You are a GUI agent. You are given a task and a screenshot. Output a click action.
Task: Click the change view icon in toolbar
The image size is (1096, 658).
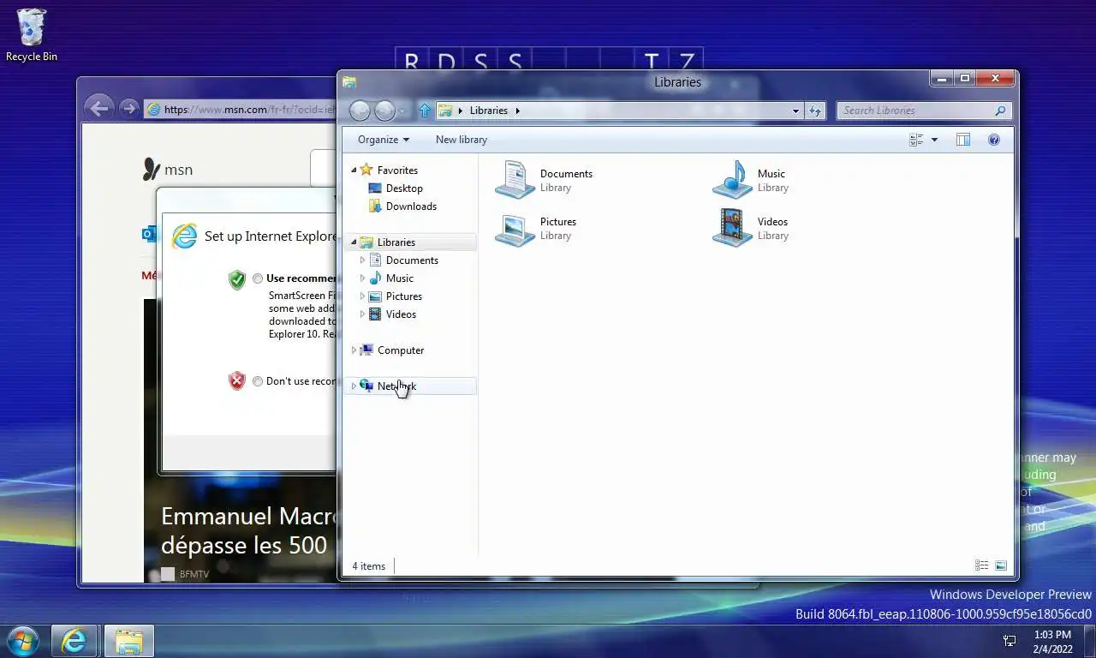(916, 140)
